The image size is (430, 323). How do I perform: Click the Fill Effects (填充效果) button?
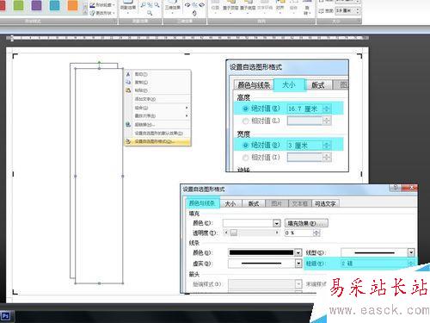click(306, 223)
